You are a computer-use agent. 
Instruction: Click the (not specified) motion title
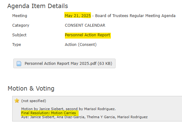(34, 101)
